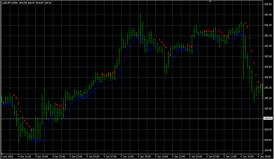274x159 pixels.
Task: Select the 4 Jun 2008 time axis label
Action: point(7,156)
